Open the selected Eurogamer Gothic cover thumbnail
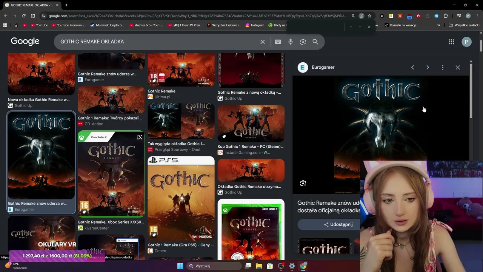This screenshot has width=483, height=272. point(41,155)
